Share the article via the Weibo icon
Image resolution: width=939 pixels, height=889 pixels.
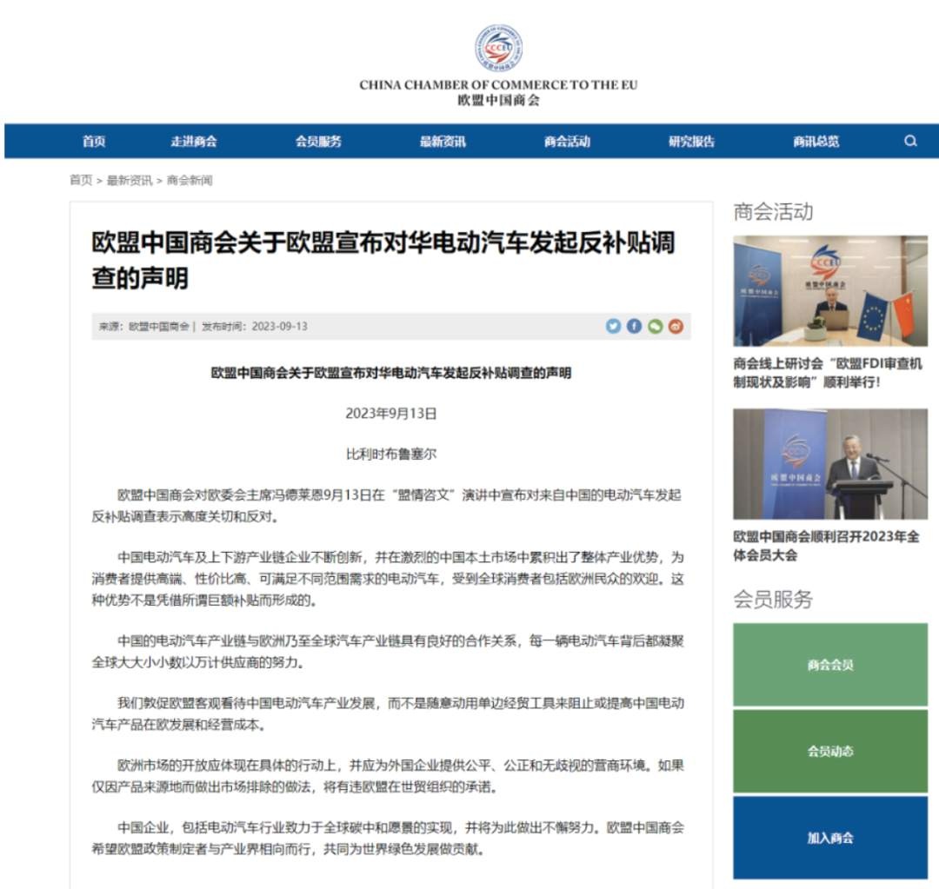(x=676, y=326)
